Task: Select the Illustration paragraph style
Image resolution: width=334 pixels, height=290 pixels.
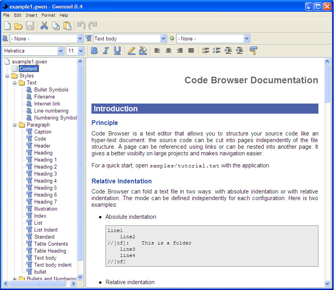Action: point(46,209)
